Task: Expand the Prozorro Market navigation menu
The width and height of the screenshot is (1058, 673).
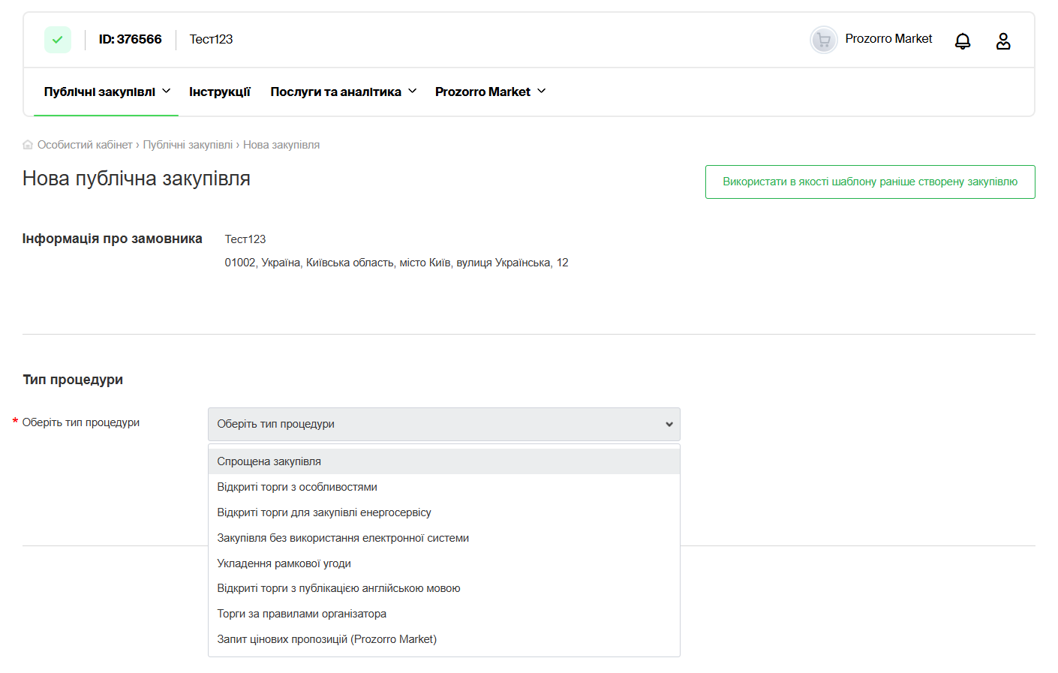Action: point(490,92)
